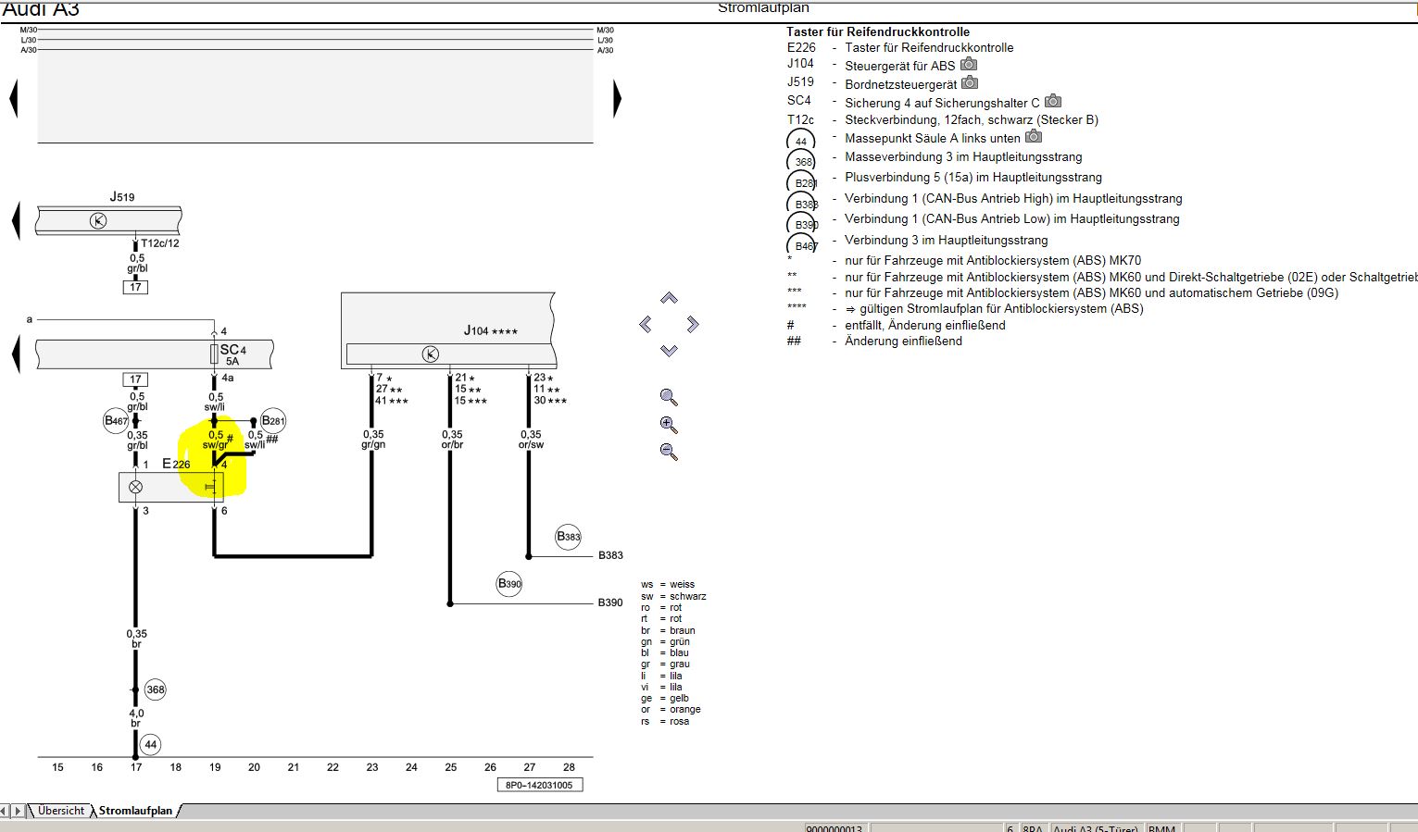Switch to the Übersicht tab
Screen dimensions: 1418x832
(x=61, y=811)
